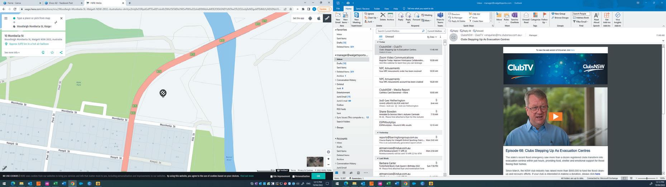The height and width of the screenshot is (187, 666).
Task: Click the Android app icon in HERE WeGo
Action: tap(310, 18)
